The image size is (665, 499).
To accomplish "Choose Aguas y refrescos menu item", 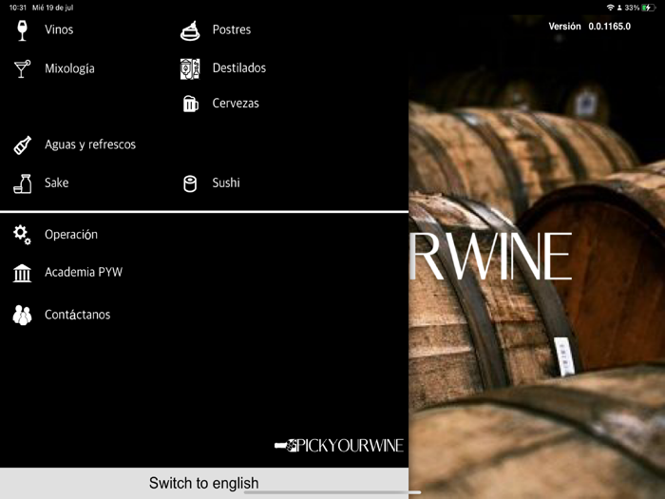I will (x=90, y=144).
